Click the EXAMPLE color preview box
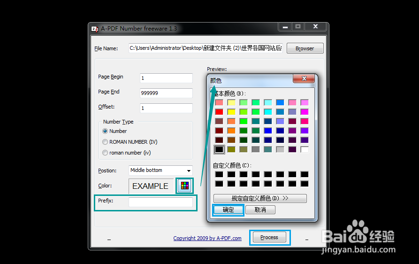 click(151, 186)
